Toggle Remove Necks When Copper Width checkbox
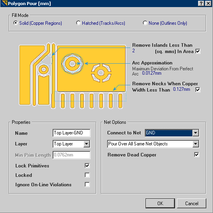213x213 pixels. coord(198,90)
